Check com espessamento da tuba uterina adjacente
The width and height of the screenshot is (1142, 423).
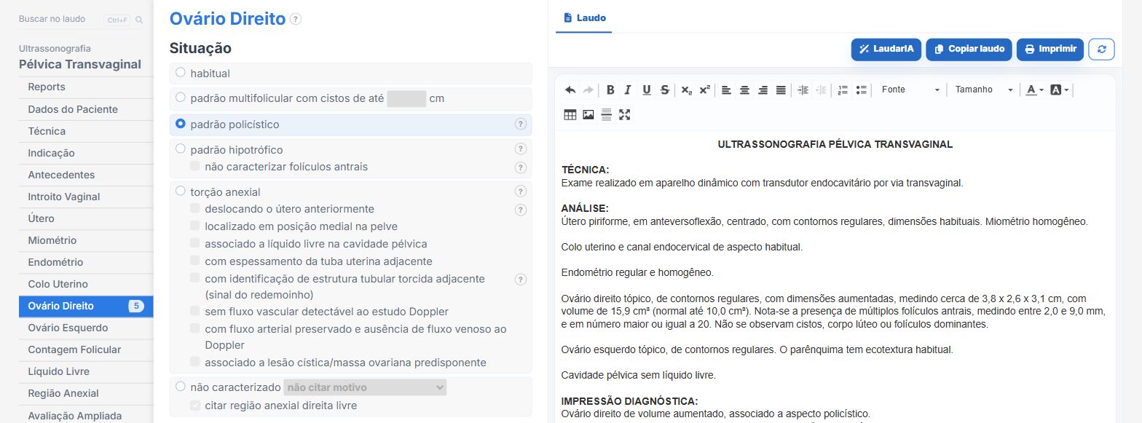click(x=195, y=261)
